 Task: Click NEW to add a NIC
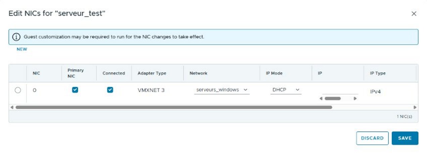(x=22, y=49)
